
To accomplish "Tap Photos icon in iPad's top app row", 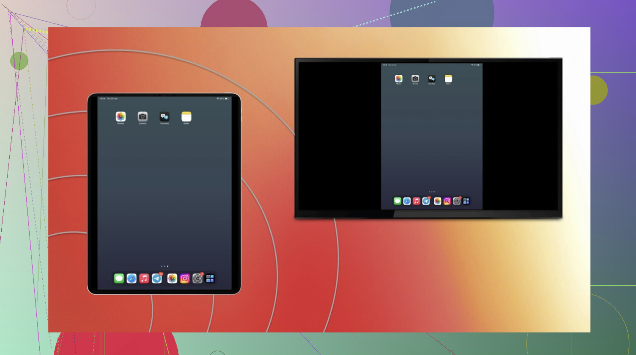I will (121, 117).
